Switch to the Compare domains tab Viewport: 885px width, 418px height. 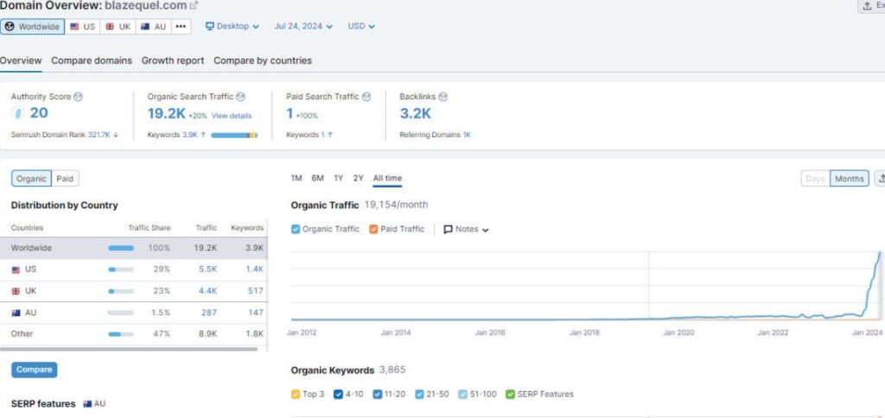tap(92, 60)
